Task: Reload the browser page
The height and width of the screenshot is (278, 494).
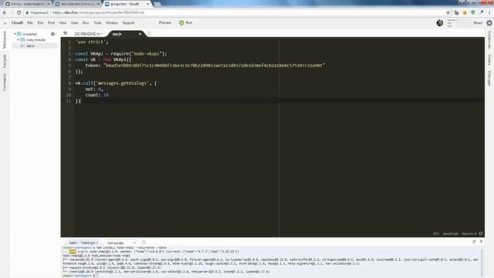Action: [x=19, y=12]
